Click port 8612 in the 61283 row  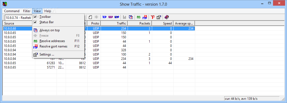coord(82,63)
